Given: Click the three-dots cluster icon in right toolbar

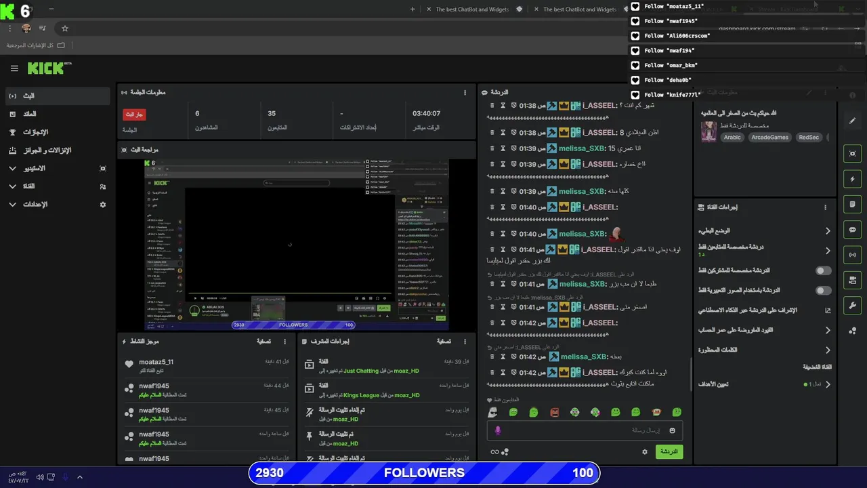Looking at the screenshot, I should [853, 330].
